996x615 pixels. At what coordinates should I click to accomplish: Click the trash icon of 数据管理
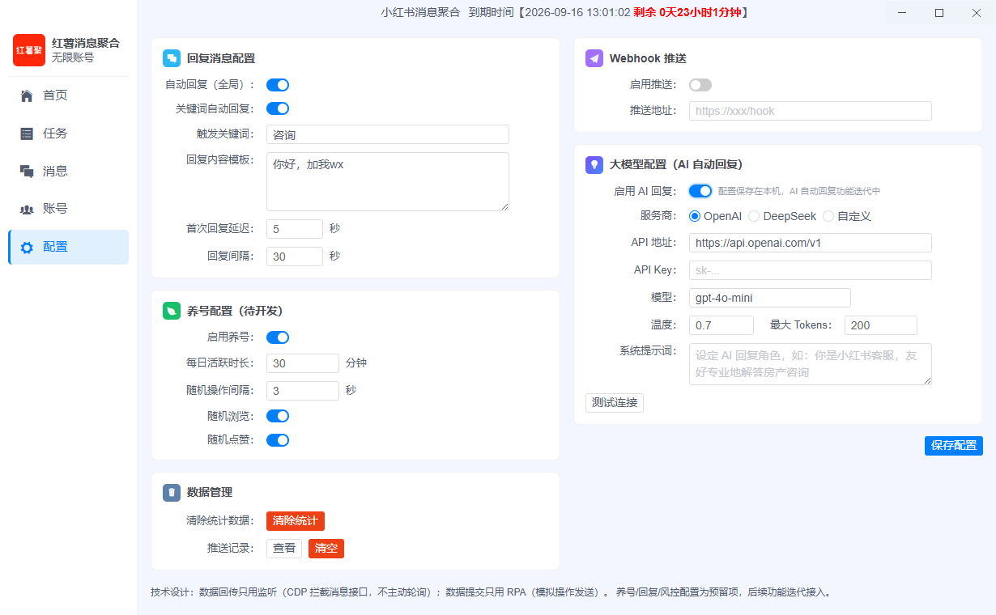pyautogui.click(x=172, y=492)
